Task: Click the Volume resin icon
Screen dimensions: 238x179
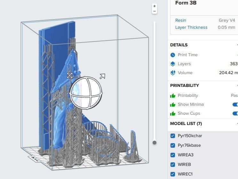Action: click(173, 73)
